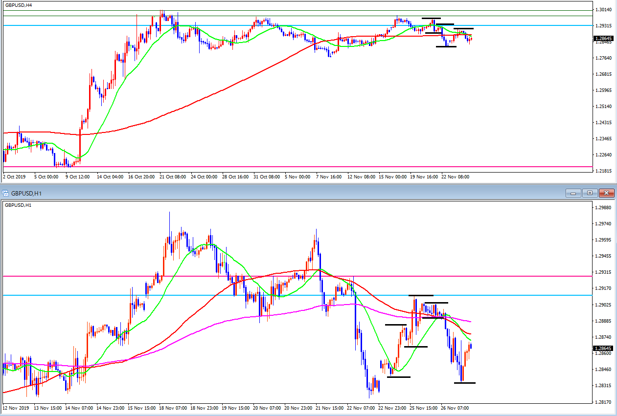This screenshot has height=416, width=617.
Task: Click the 19 Nov 15:00 time label
Action: (x=235, y=407)
